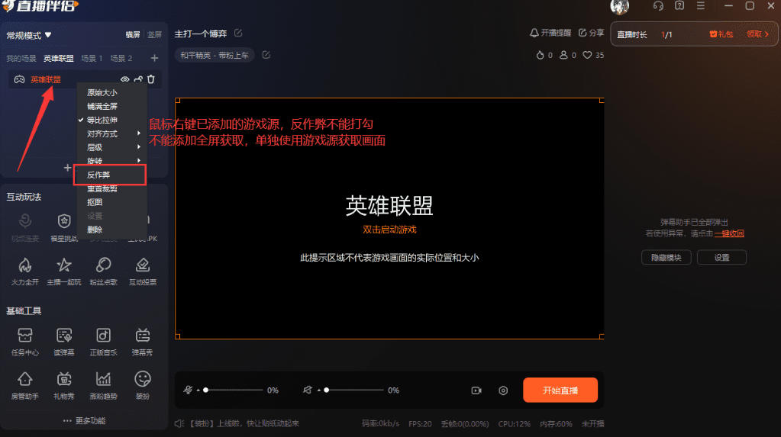781x437 pixels.
Task: Click the edit icon beside 和平精英 category tag
Action: coord(266,55)
